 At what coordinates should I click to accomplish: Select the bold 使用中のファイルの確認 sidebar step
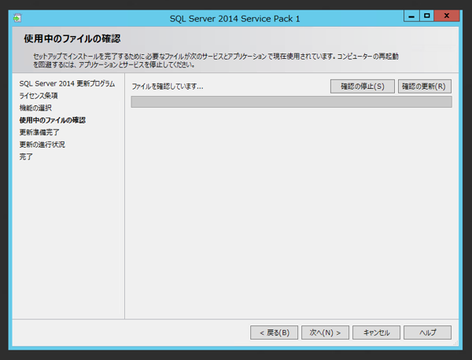point(53,120)
